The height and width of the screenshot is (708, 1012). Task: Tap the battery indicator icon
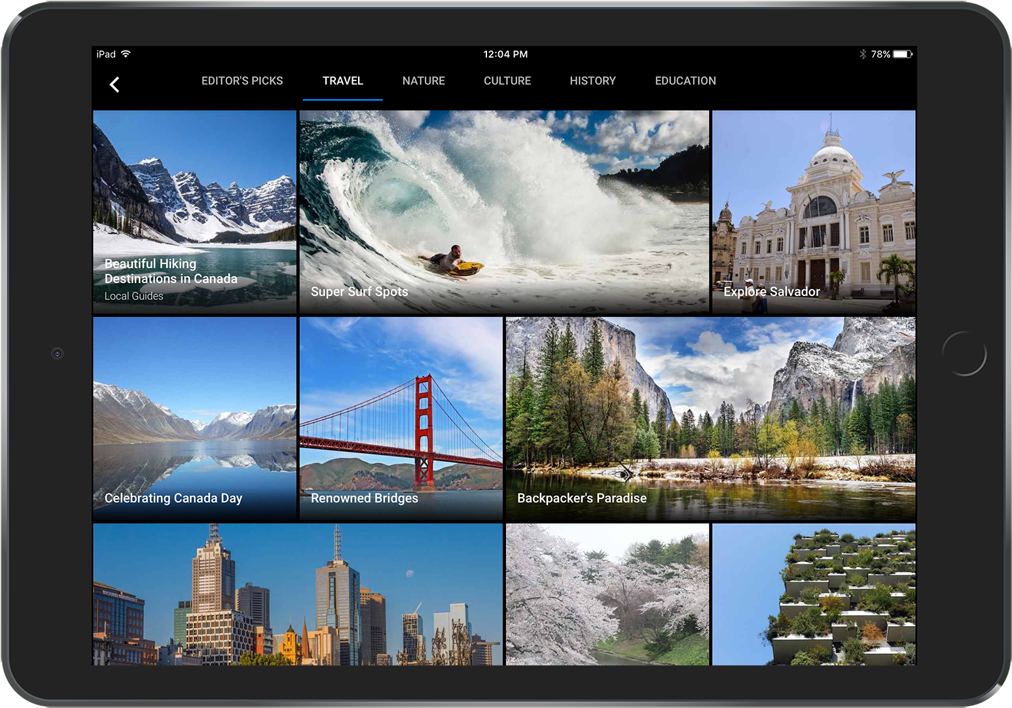903,54
